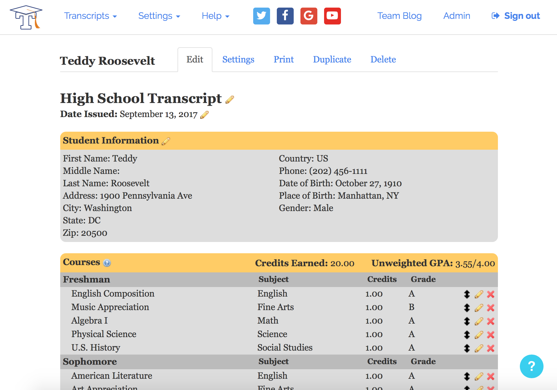The height and width of the screenshot is (390, 557).
Task: Reorder English Composition with move arrows
Action: point(467,294)
